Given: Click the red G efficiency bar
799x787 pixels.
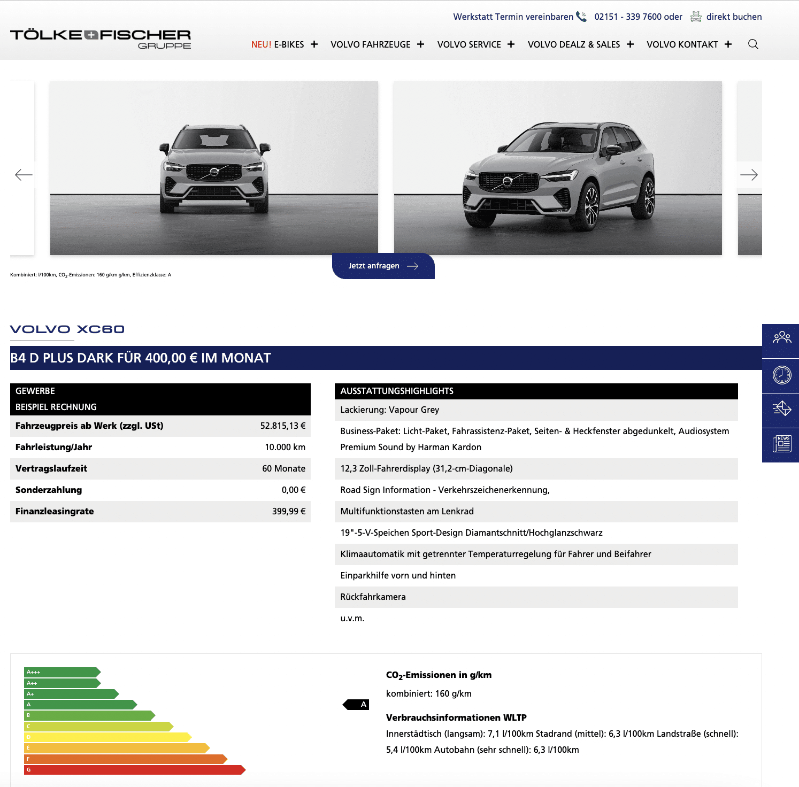Looking at the screenshot, I should tap(135, 770).
